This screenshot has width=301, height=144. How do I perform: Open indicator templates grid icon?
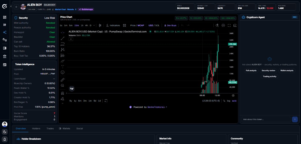124,25
